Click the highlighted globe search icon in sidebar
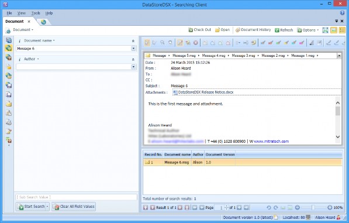 tap(8, 48)
